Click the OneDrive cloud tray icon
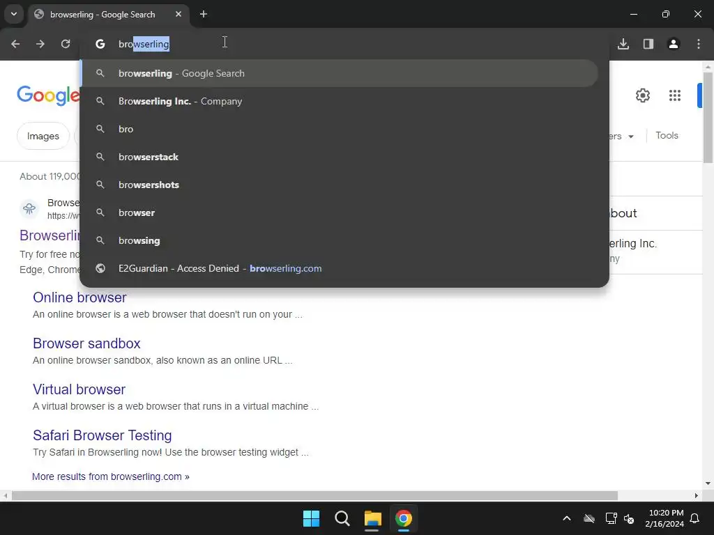Viewport: 714px width, 535px height. pyautogui.click(x=589, y=518)
